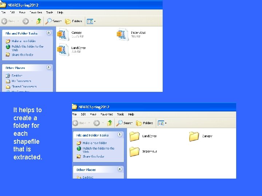Image resolution: width=262 pixels, height=196 pixels.
Task: Select the Canopy folder icon
Action: tap(194, 136)
